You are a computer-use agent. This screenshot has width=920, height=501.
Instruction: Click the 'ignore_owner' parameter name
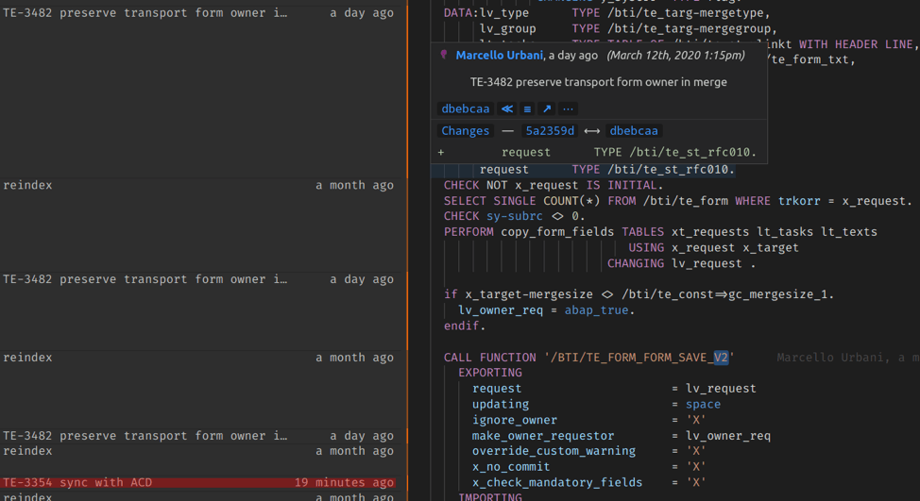pyautogui.click(x=515, y=420)
